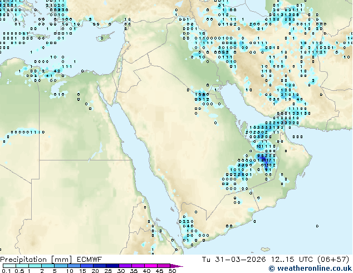
Task: Click the legend label '25'
Action: (x=108, y=271)
